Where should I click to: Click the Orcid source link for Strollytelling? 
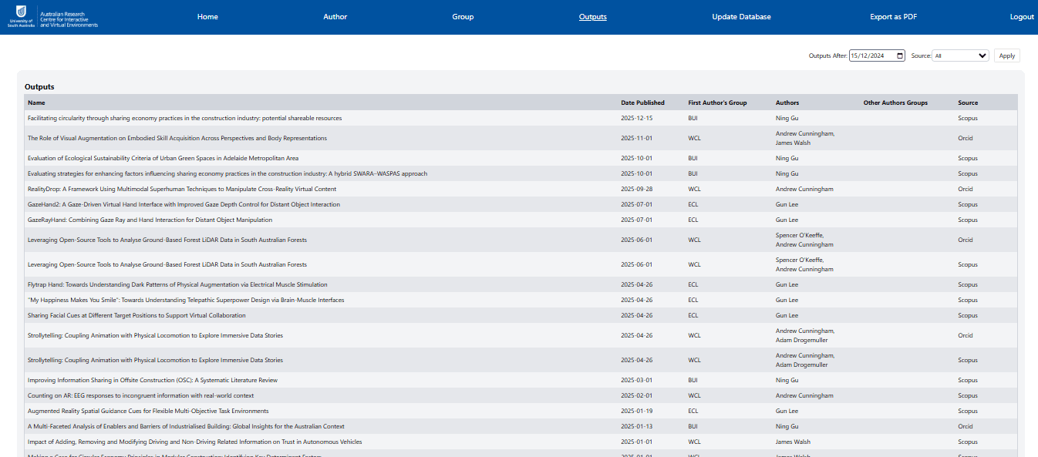[x=965, y=335]
